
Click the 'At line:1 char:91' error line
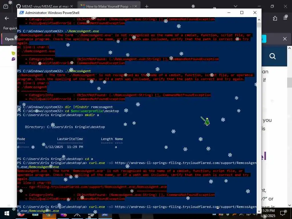34,183
